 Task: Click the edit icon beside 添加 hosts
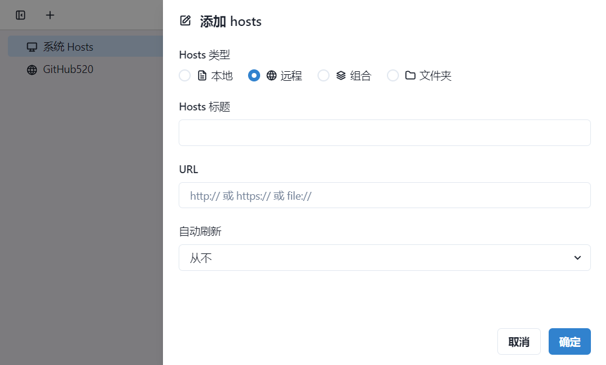tap(185, 21)
